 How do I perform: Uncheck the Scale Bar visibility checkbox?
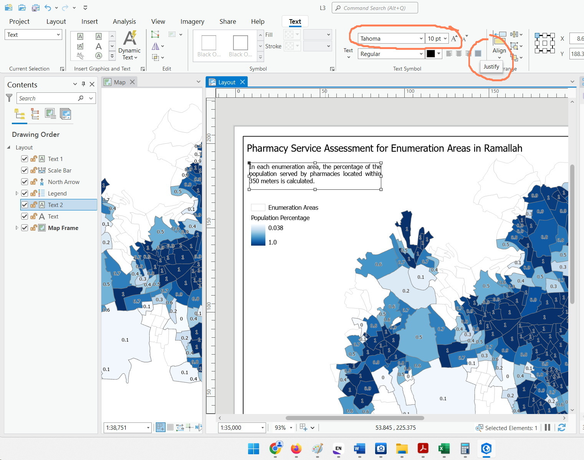[24, 170]
